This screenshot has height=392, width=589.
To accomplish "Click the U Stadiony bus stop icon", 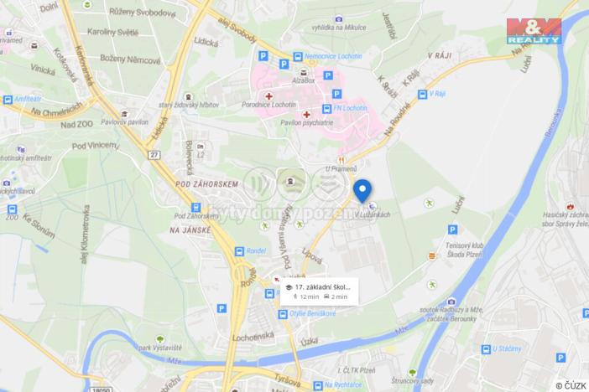I will [486, 349].
